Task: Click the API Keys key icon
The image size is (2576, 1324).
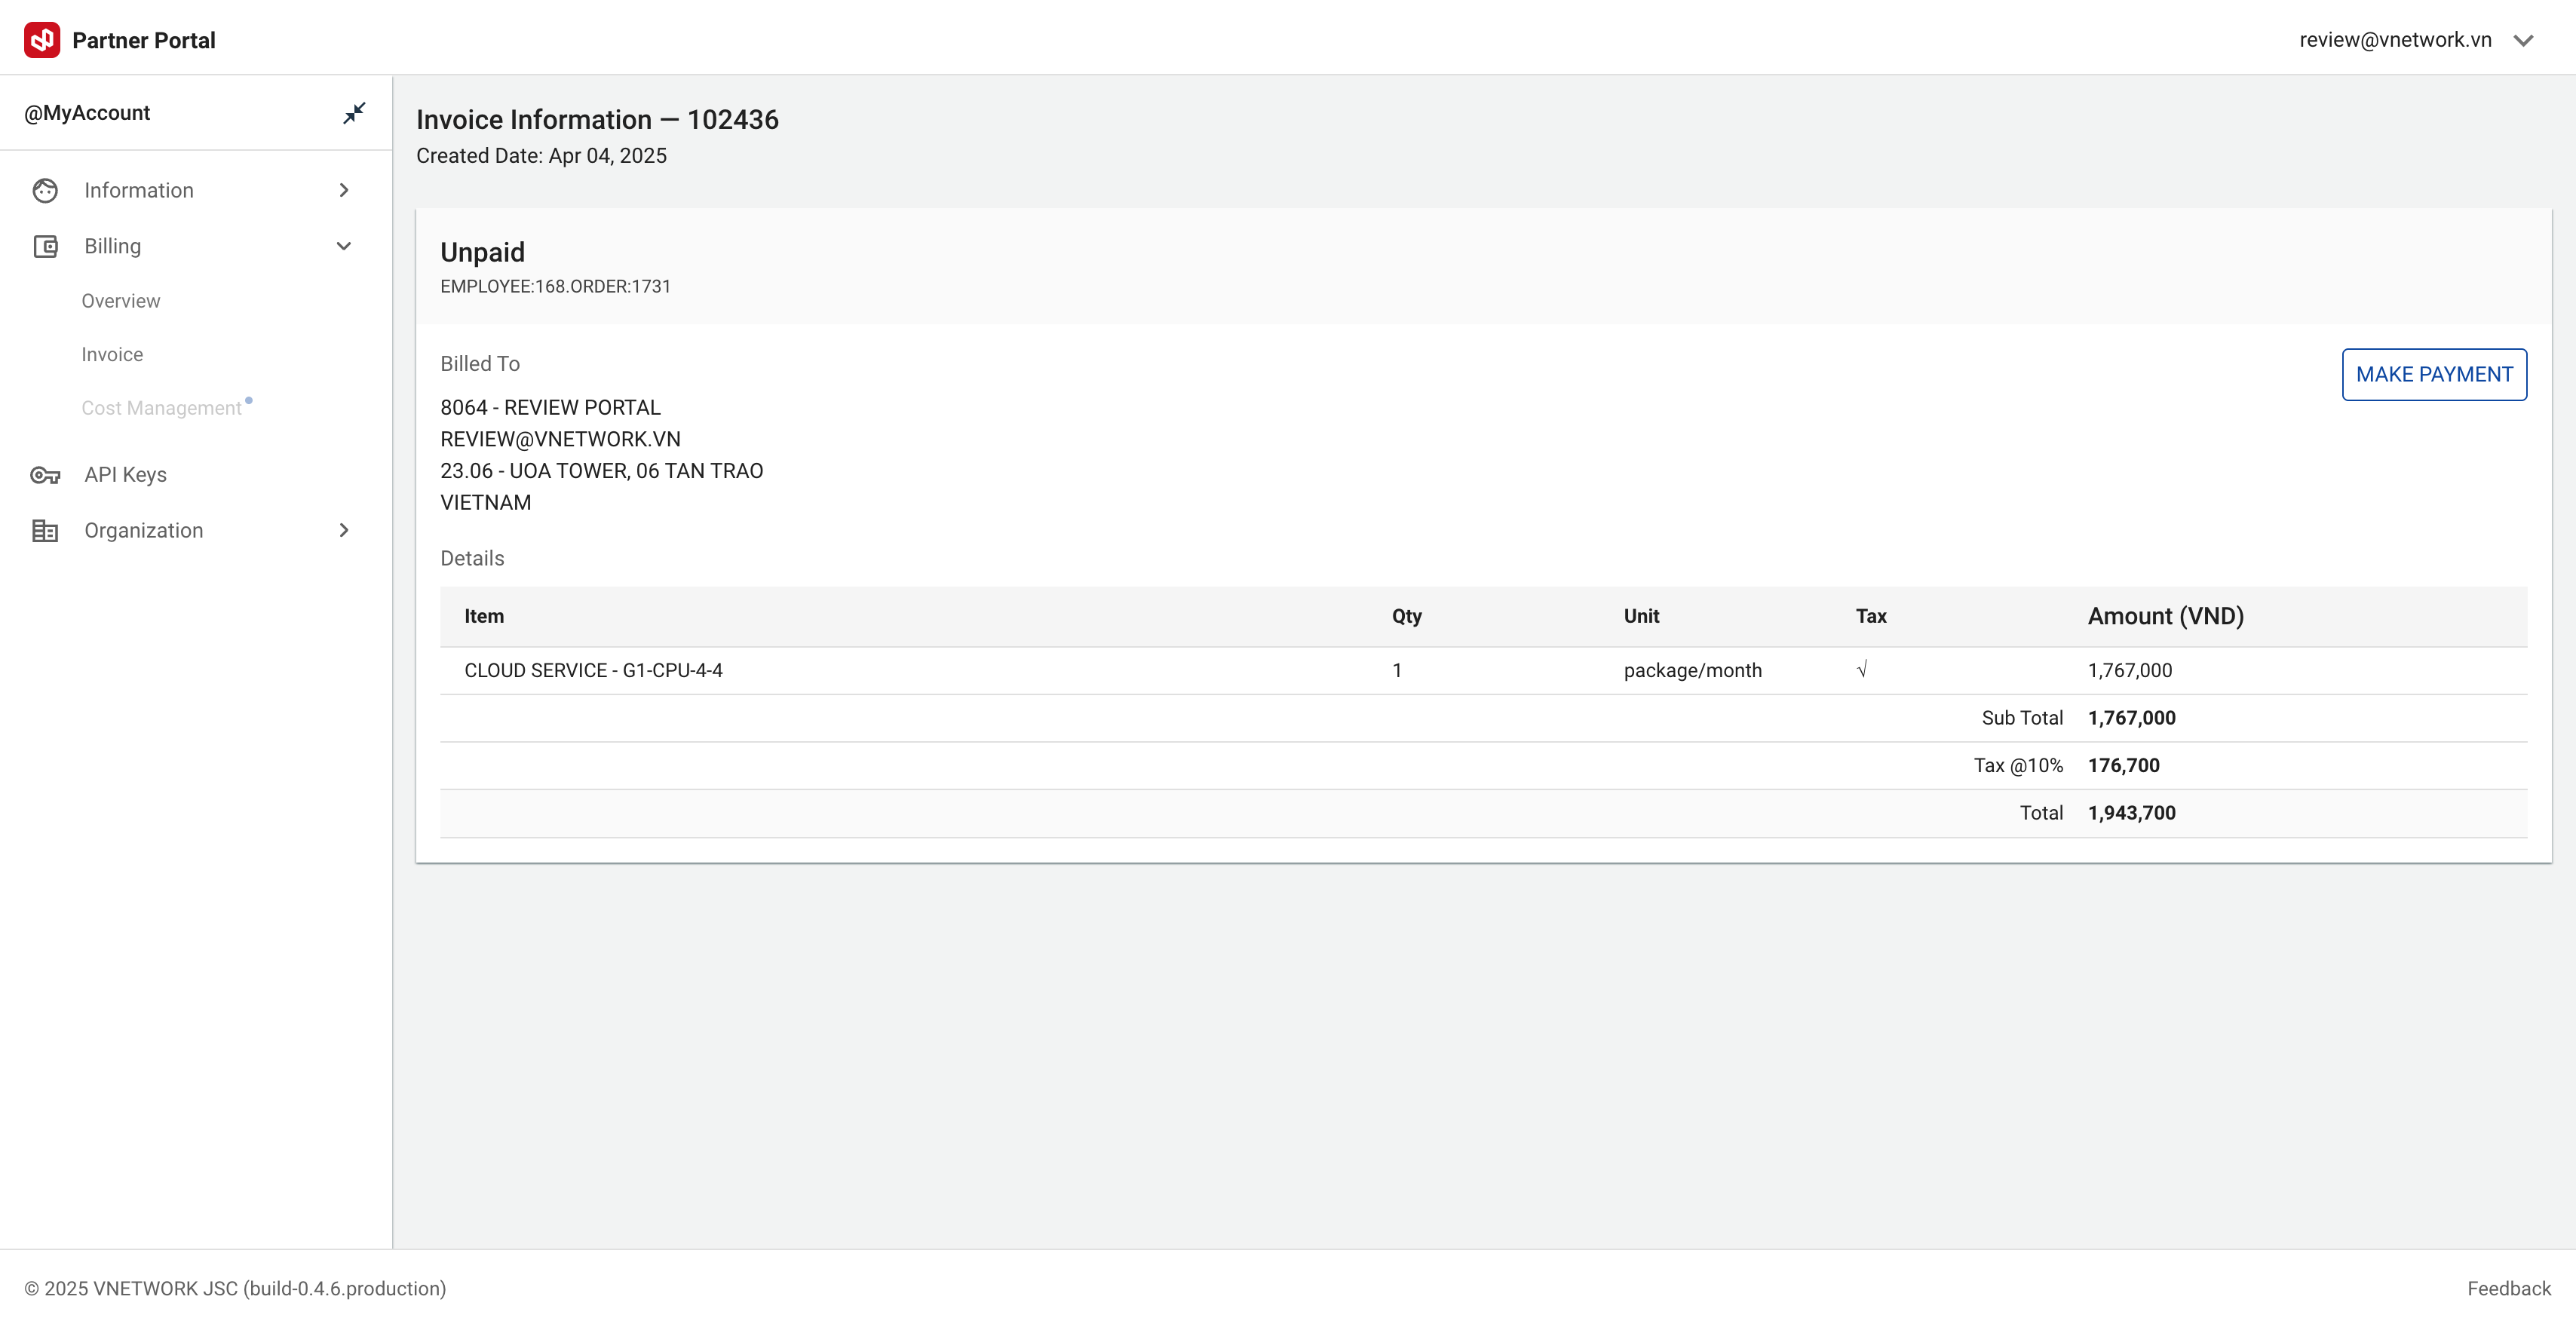Action: [x=45, y=475]
